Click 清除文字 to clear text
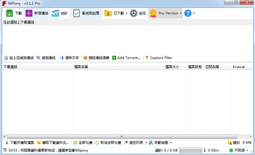Screen dimensions: 255x155 tap(69, 58)
